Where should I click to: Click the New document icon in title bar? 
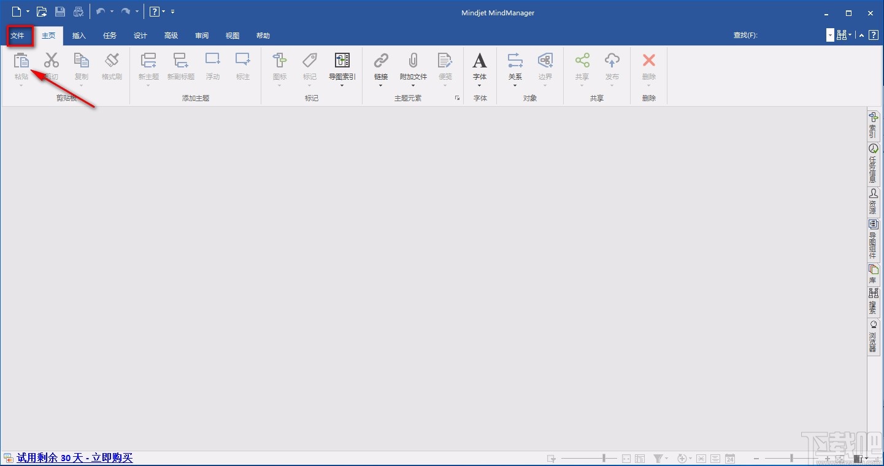pos(17,12)
